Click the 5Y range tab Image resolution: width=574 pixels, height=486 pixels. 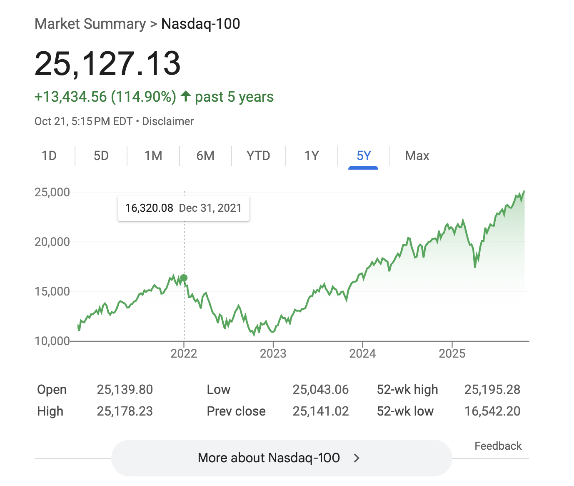pos(364,156)
